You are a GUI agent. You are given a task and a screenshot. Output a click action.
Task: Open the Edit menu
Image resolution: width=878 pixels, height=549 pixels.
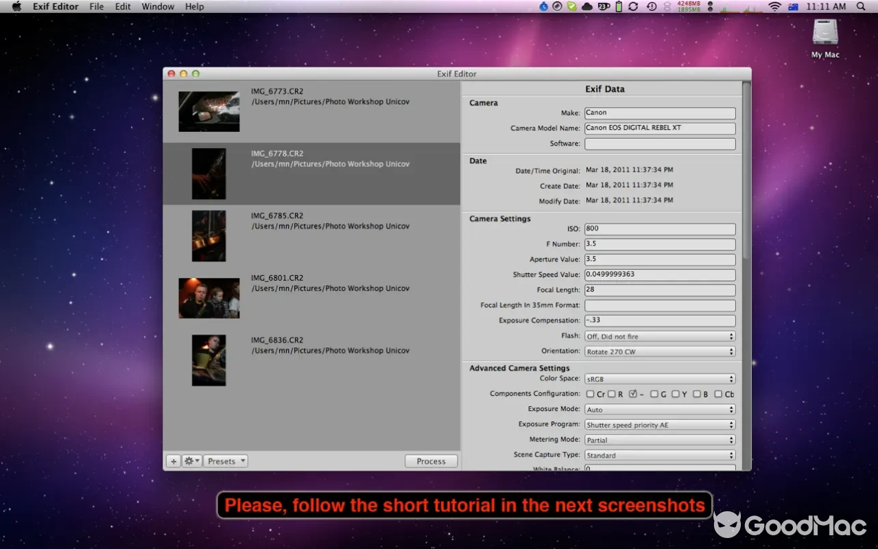[123, 6]
